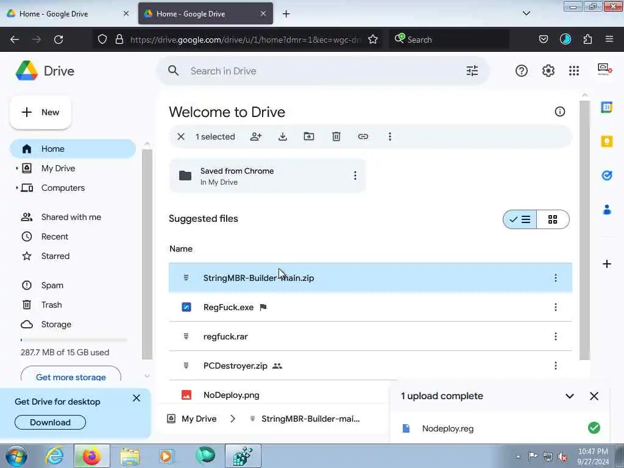Download the selected file

283,136
